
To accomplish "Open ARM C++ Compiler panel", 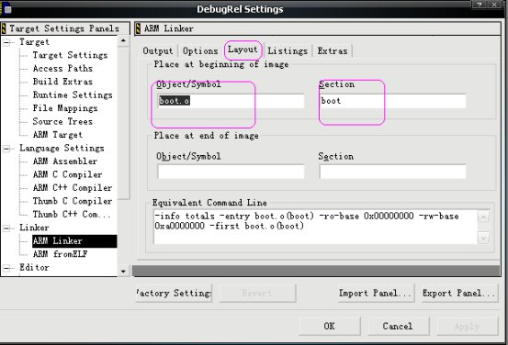I will click(73, 188).
